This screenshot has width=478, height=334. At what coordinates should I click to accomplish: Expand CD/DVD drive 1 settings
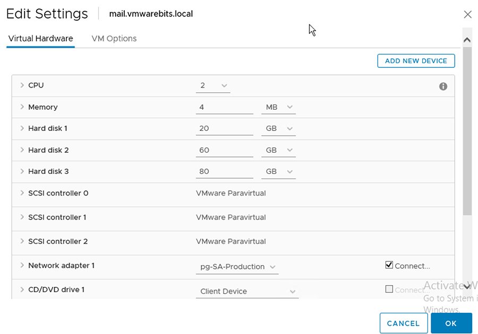pyautogui.click(x=21, y=289)
